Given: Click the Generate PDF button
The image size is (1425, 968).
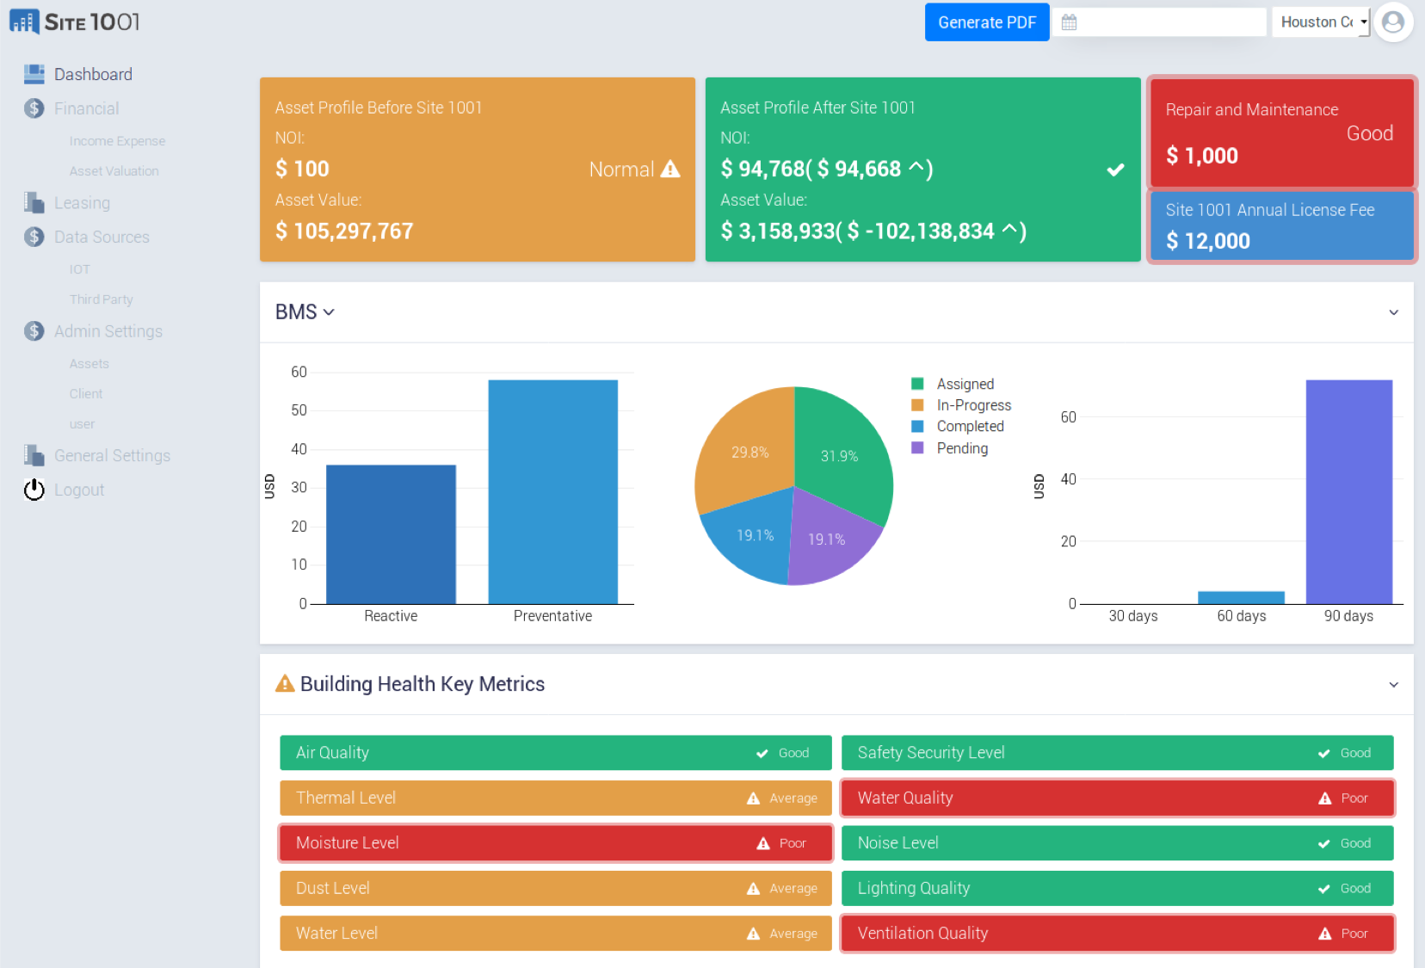Looking at the screenshot, I should [986, 22].
